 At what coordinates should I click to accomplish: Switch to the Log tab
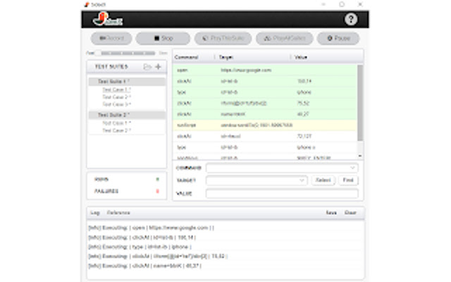(x=95, y=213)
